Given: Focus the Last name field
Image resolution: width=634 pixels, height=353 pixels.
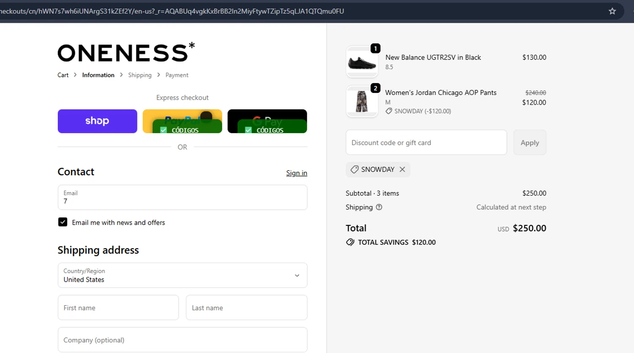Looking at the screenshot, I should 246,308.
